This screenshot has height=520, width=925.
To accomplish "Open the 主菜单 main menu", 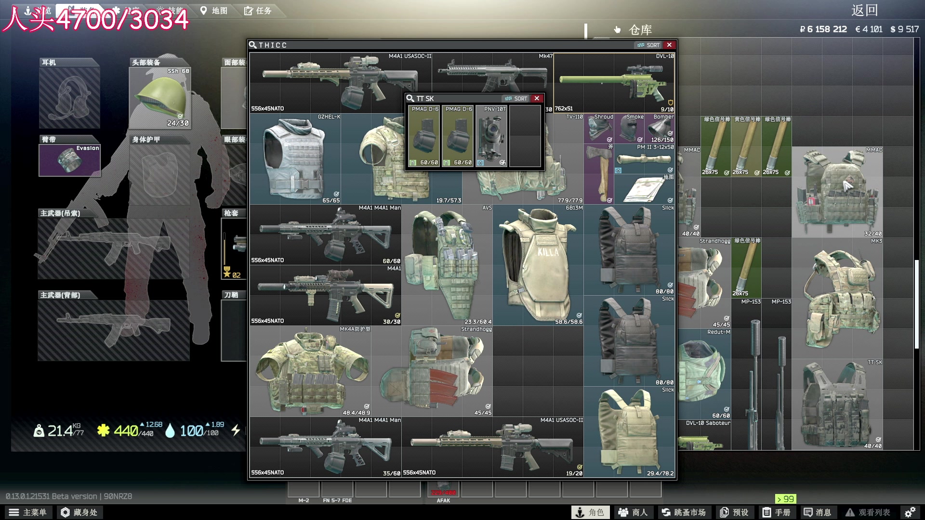I will pos(28,512).
